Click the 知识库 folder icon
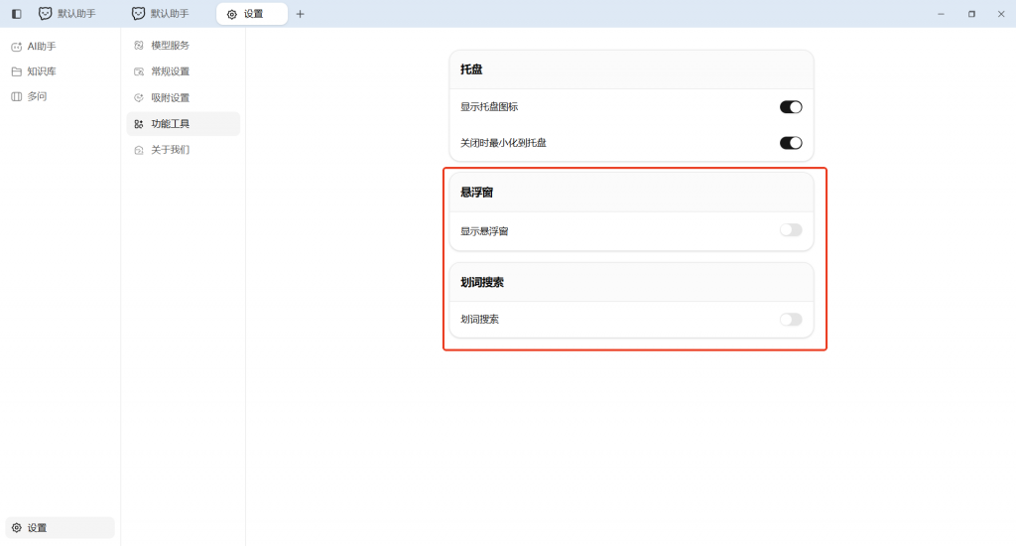The height and width of the screenshot is (546, 1016). (x=17, y=71)
